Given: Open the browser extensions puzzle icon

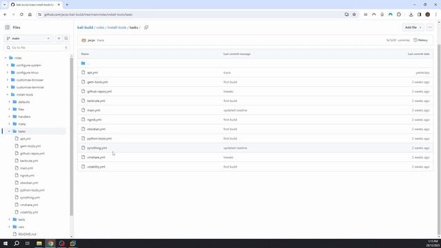Looking at the screenshot, I should point(399,14).
